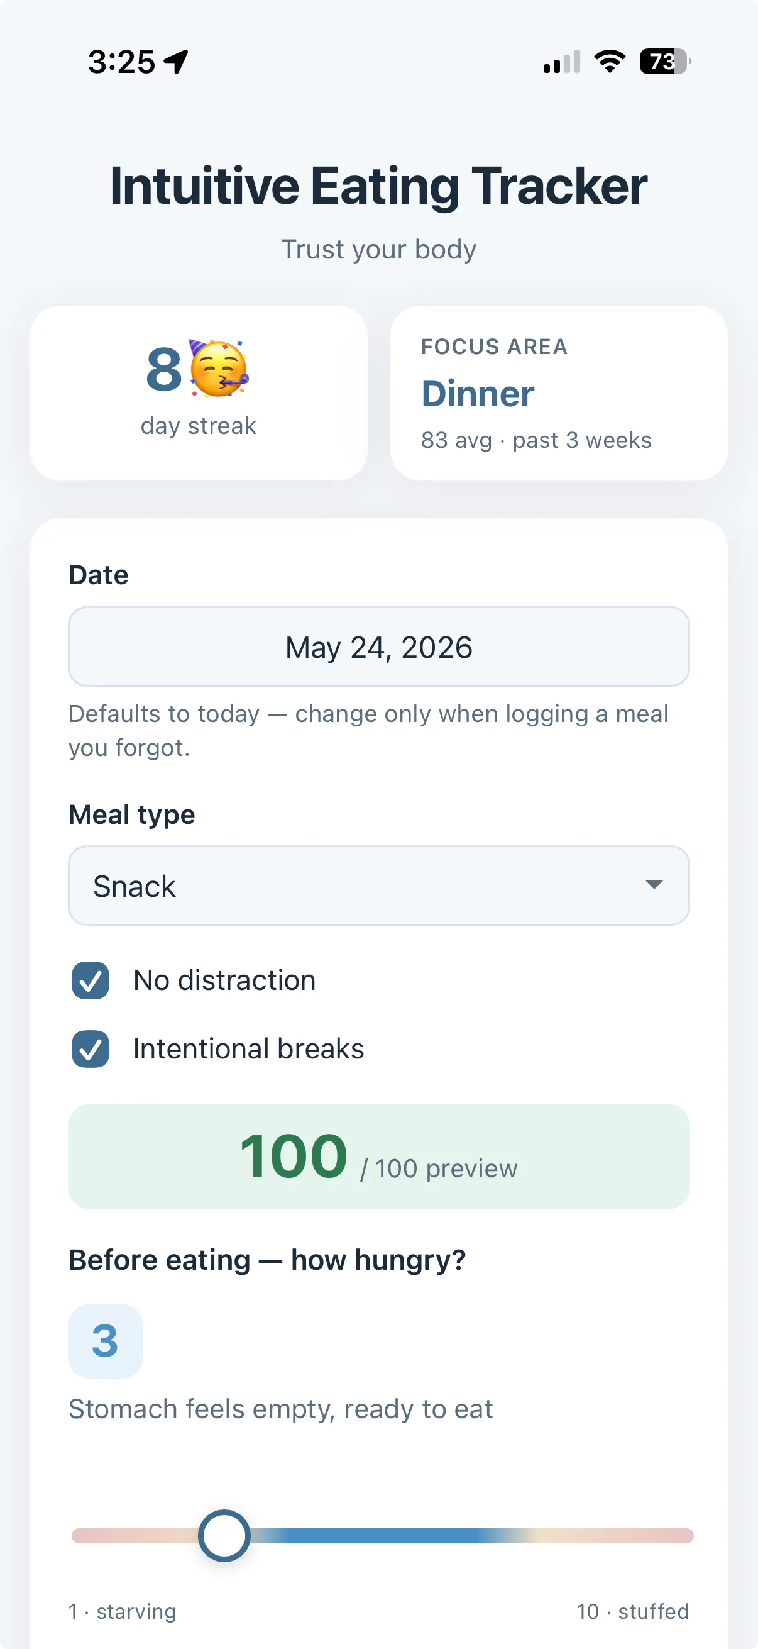The image size is (758, 1649).
Task: Click the hunger slider handle
Action: [x=224, y=1536]
